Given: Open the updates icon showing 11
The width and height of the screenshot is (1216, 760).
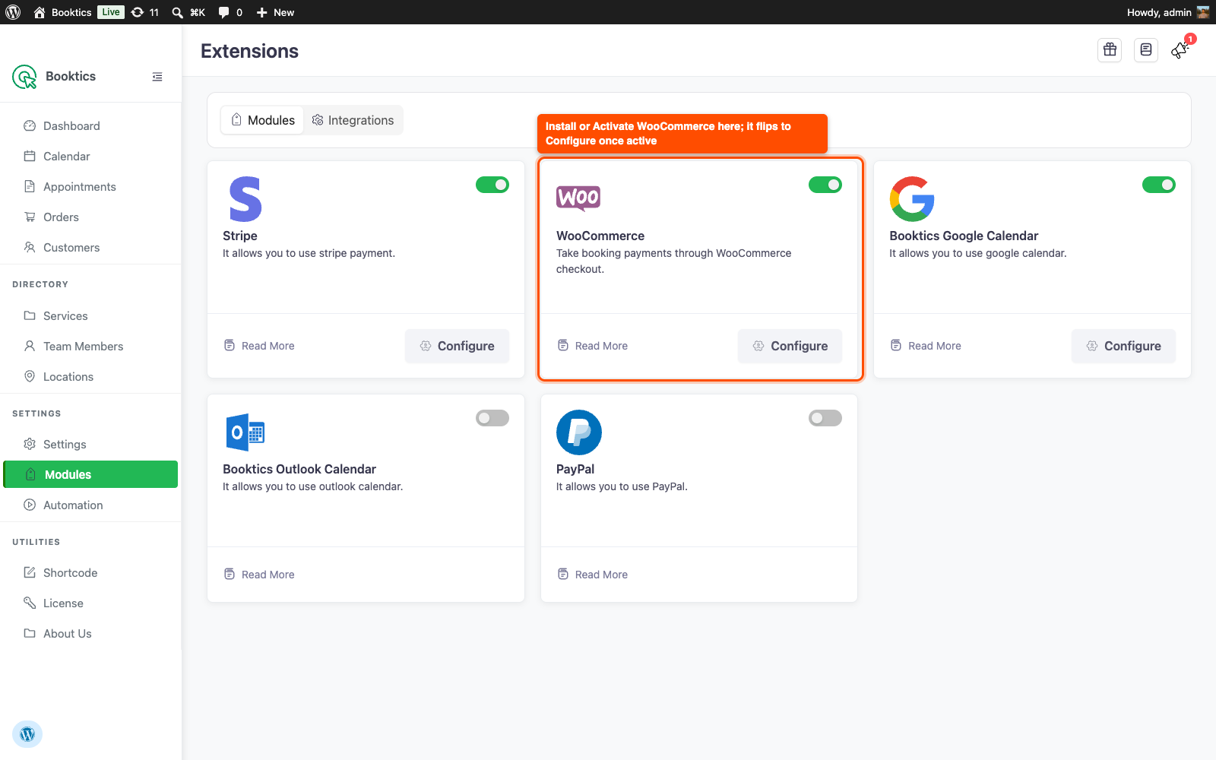Looking at the screenshot, I should 138,12.
